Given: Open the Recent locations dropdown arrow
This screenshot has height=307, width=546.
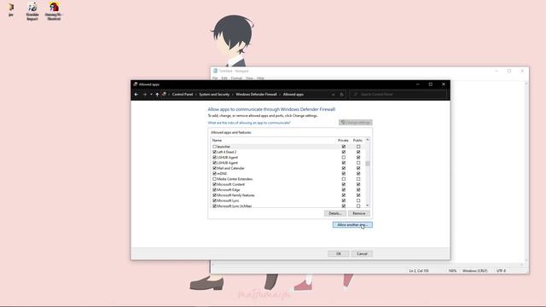Looking at the screenshot, I should (x=151, y=95).
